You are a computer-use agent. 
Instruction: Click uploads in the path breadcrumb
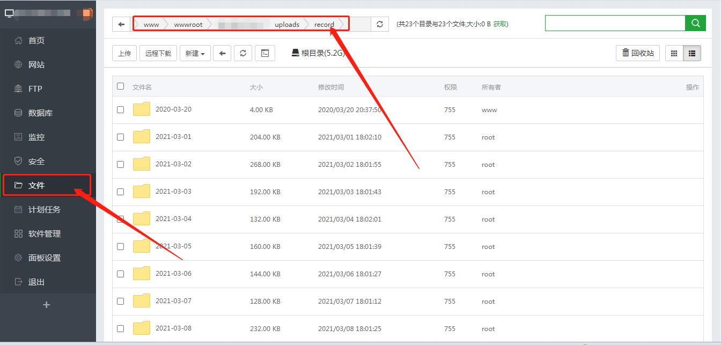287,25
